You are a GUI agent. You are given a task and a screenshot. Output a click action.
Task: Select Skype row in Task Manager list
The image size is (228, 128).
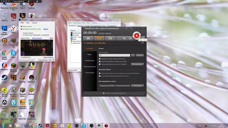point(76,37)
